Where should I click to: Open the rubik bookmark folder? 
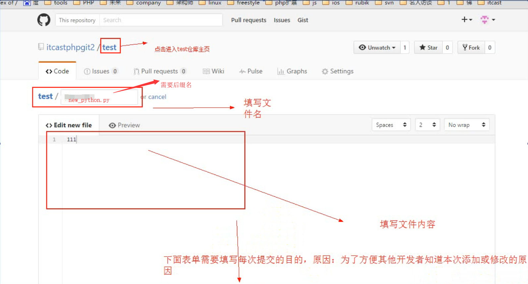tap(357, 3)
